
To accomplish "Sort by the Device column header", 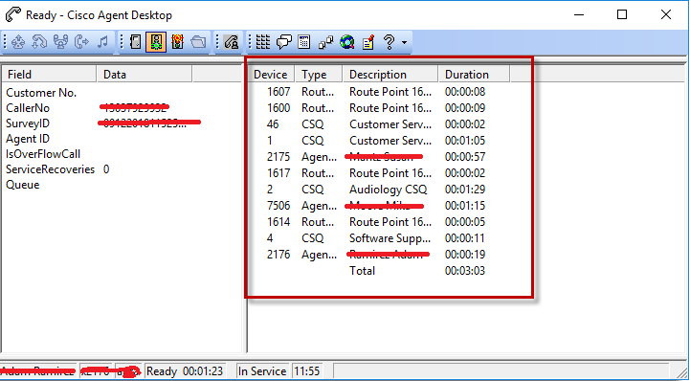I will click(272, 75).
